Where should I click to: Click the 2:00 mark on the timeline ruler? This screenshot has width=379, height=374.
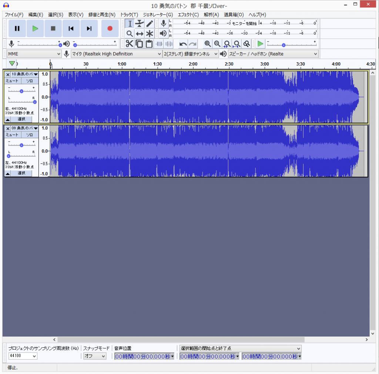coord(193,64)
